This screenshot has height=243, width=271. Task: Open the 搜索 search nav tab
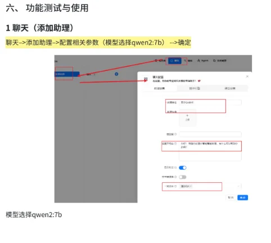(x=188, y=61)
